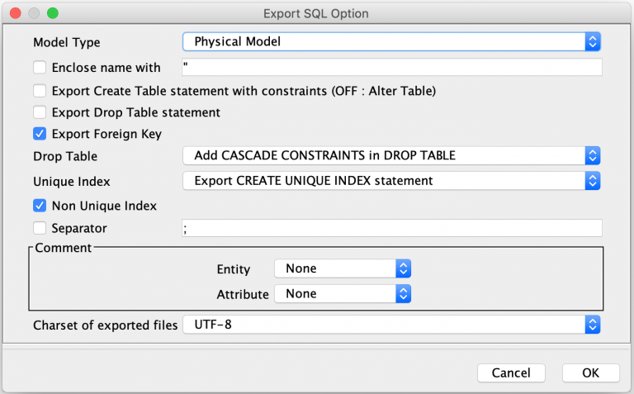Disable the Non Unique Index checkbox
The height and width of the screenshot is (394, 634).
pyautogui.click(x=40, y=206)
